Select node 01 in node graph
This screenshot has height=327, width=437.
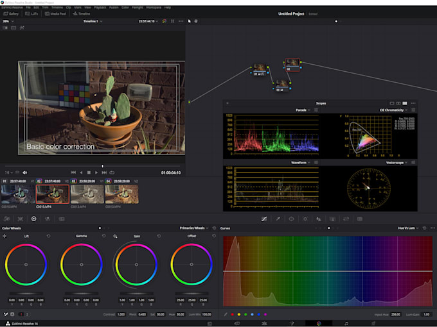[260, 69]
